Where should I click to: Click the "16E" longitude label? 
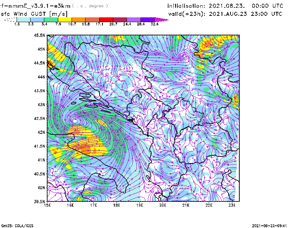[x=70, y=205]
